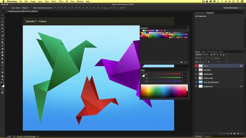The height and width of the screenshot is (138, 246).
Task: Create new swatch in Swatches panel
Action: pyautogui.click(x=181, y=62)
